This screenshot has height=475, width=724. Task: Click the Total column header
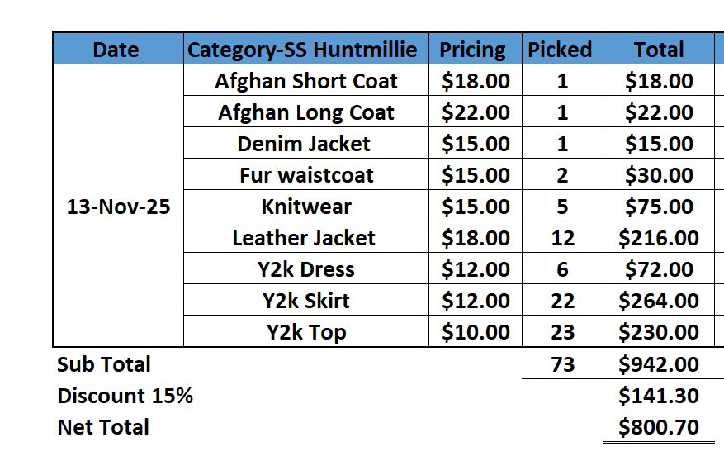(658, 50)
